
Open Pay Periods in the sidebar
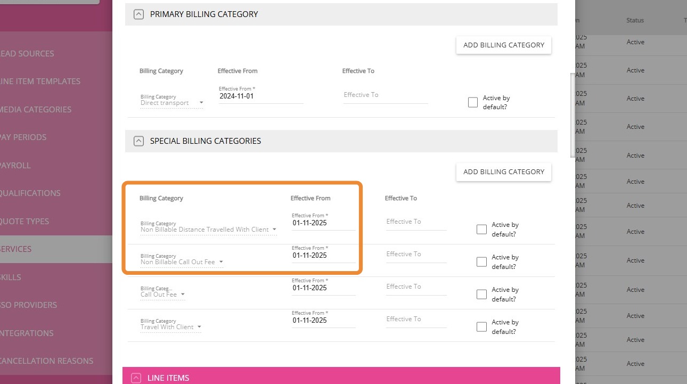(x=23, y=137)
